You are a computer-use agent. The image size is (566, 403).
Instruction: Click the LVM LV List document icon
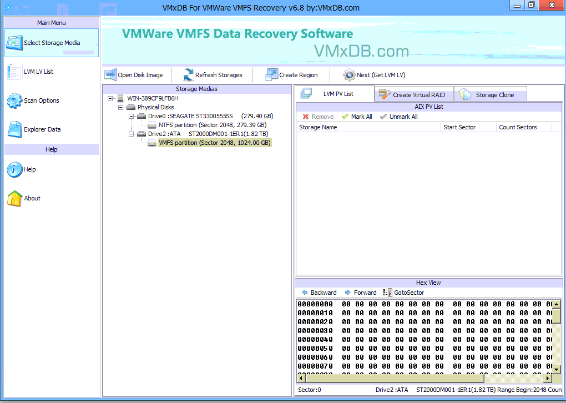[14, 72]
